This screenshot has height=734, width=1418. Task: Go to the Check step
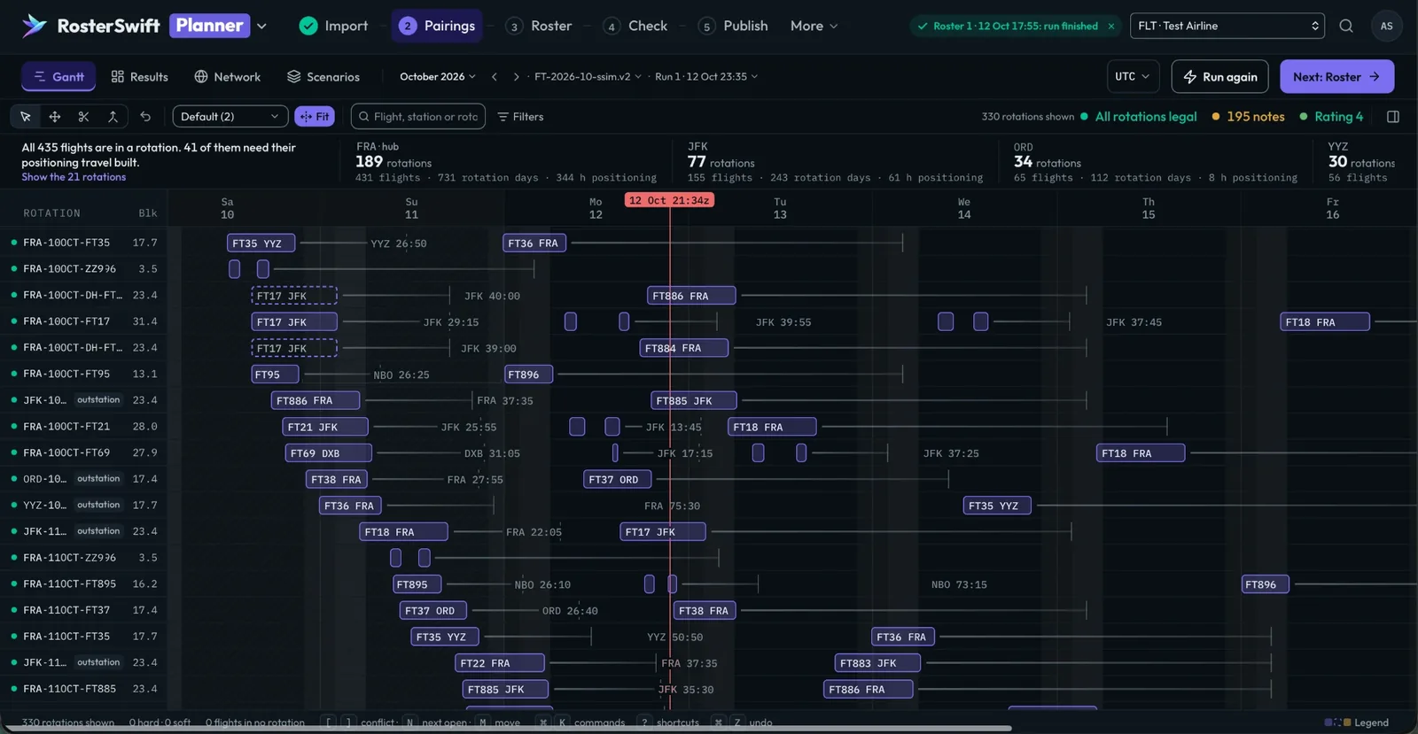click(x=635, y=26)
